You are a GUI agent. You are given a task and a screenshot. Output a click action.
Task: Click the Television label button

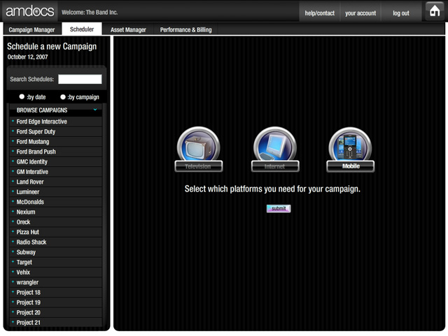tap(199, 166)
